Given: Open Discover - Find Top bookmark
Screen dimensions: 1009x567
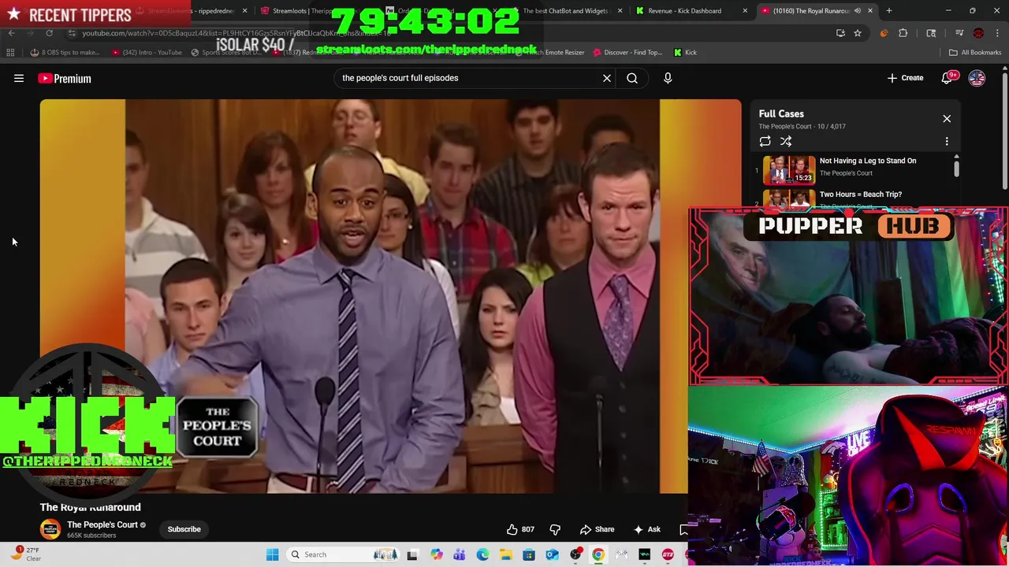Looking at the screenshot, I should (626, 53).
